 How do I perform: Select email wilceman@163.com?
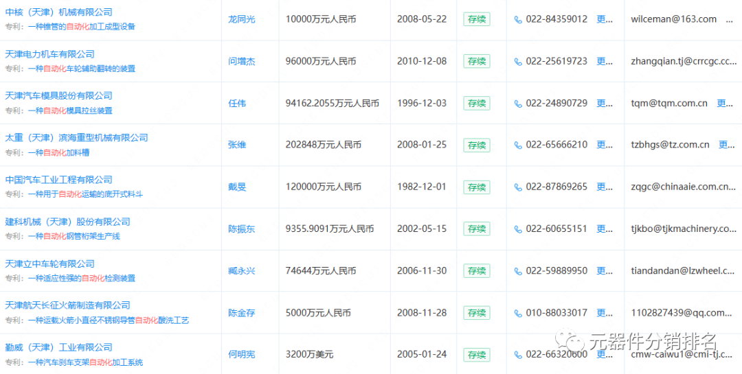pos(674,20)
